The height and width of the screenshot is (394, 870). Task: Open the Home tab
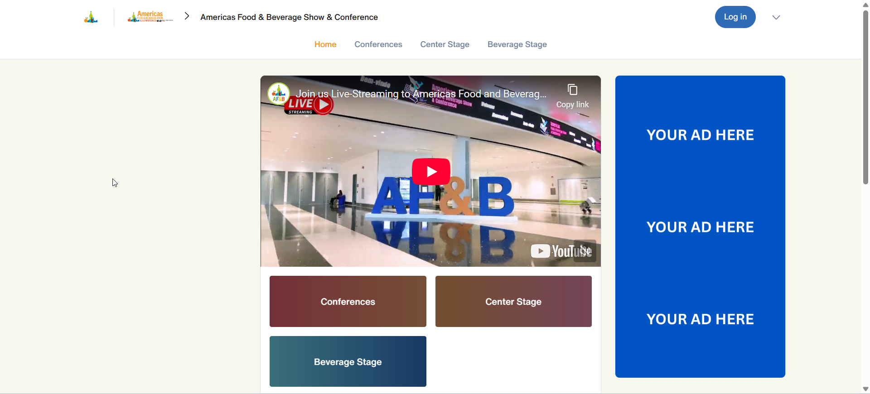tap(325, 44)
